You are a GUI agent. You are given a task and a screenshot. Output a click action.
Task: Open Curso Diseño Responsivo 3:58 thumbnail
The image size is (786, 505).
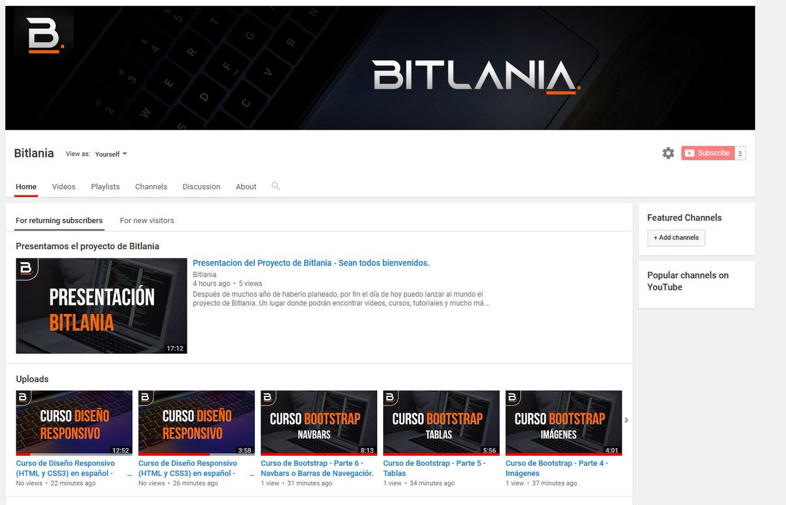coord(196,423)
